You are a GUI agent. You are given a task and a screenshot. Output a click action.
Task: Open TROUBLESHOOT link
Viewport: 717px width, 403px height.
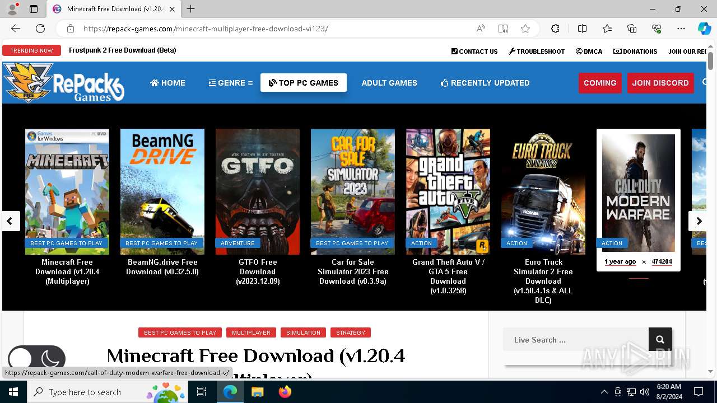click(x=537, y=51)
